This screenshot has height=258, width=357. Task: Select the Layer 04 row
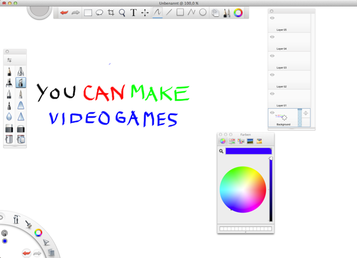289,42
